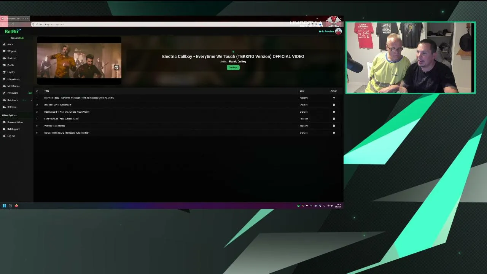
Task: Select Get Support in the sidebar
Action: coord(13,129)
